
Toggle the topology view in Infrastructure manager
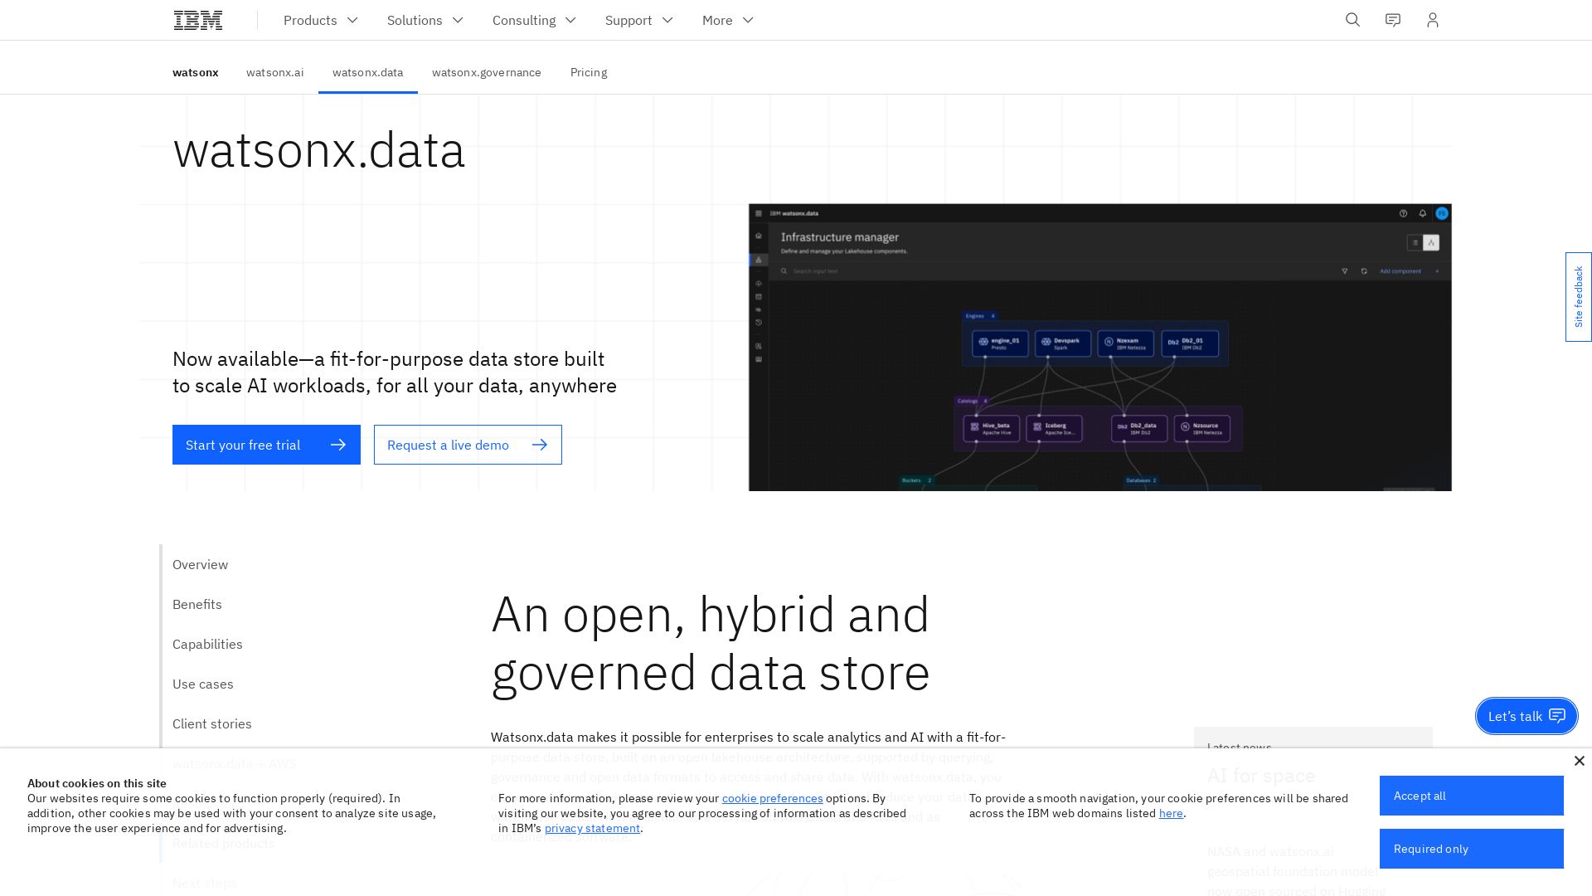click(x=1431, y=242)
